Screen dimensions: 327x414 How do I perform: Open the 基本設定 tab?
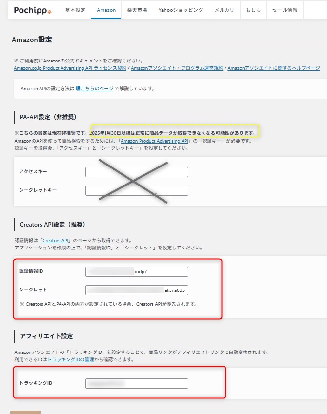[x=75, y=10]
